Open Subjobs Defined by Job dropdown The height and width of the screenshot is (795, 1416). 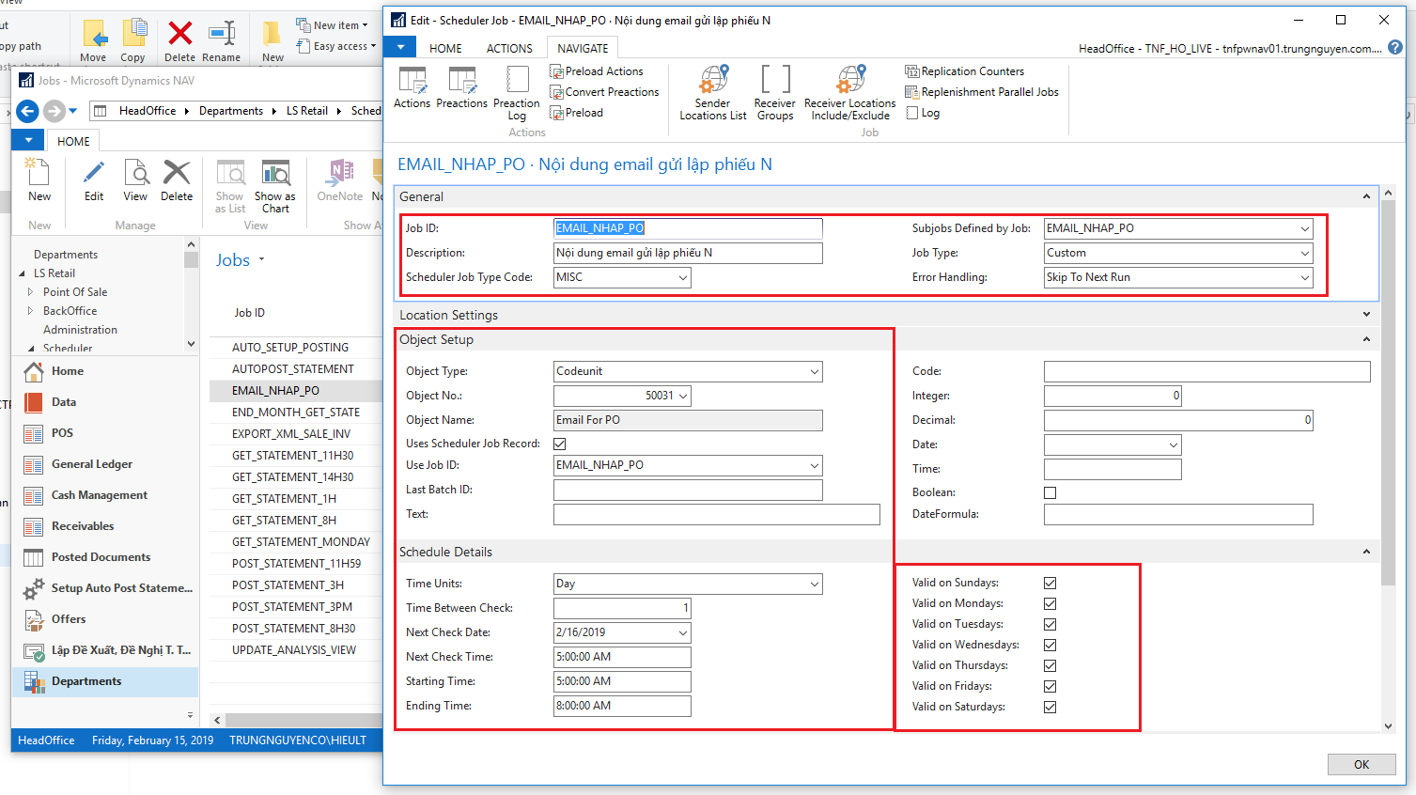coord(1304,228)
